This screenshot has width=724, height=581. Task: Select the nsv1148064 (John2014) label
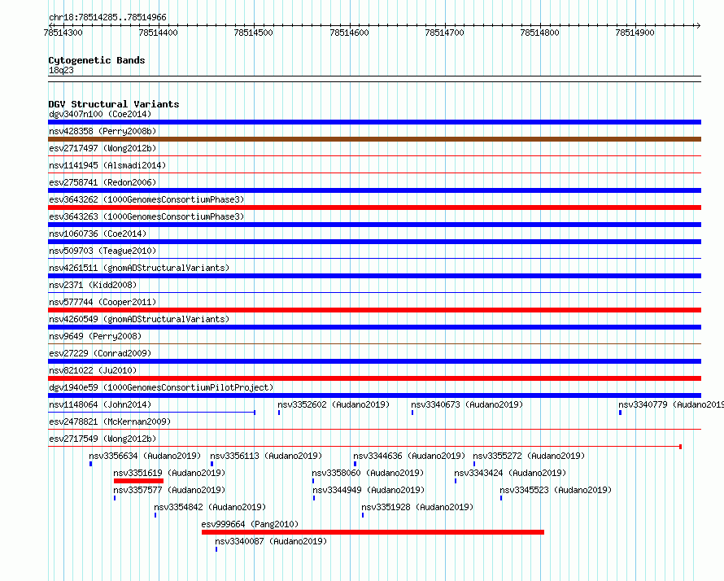(x=100, y=404)
